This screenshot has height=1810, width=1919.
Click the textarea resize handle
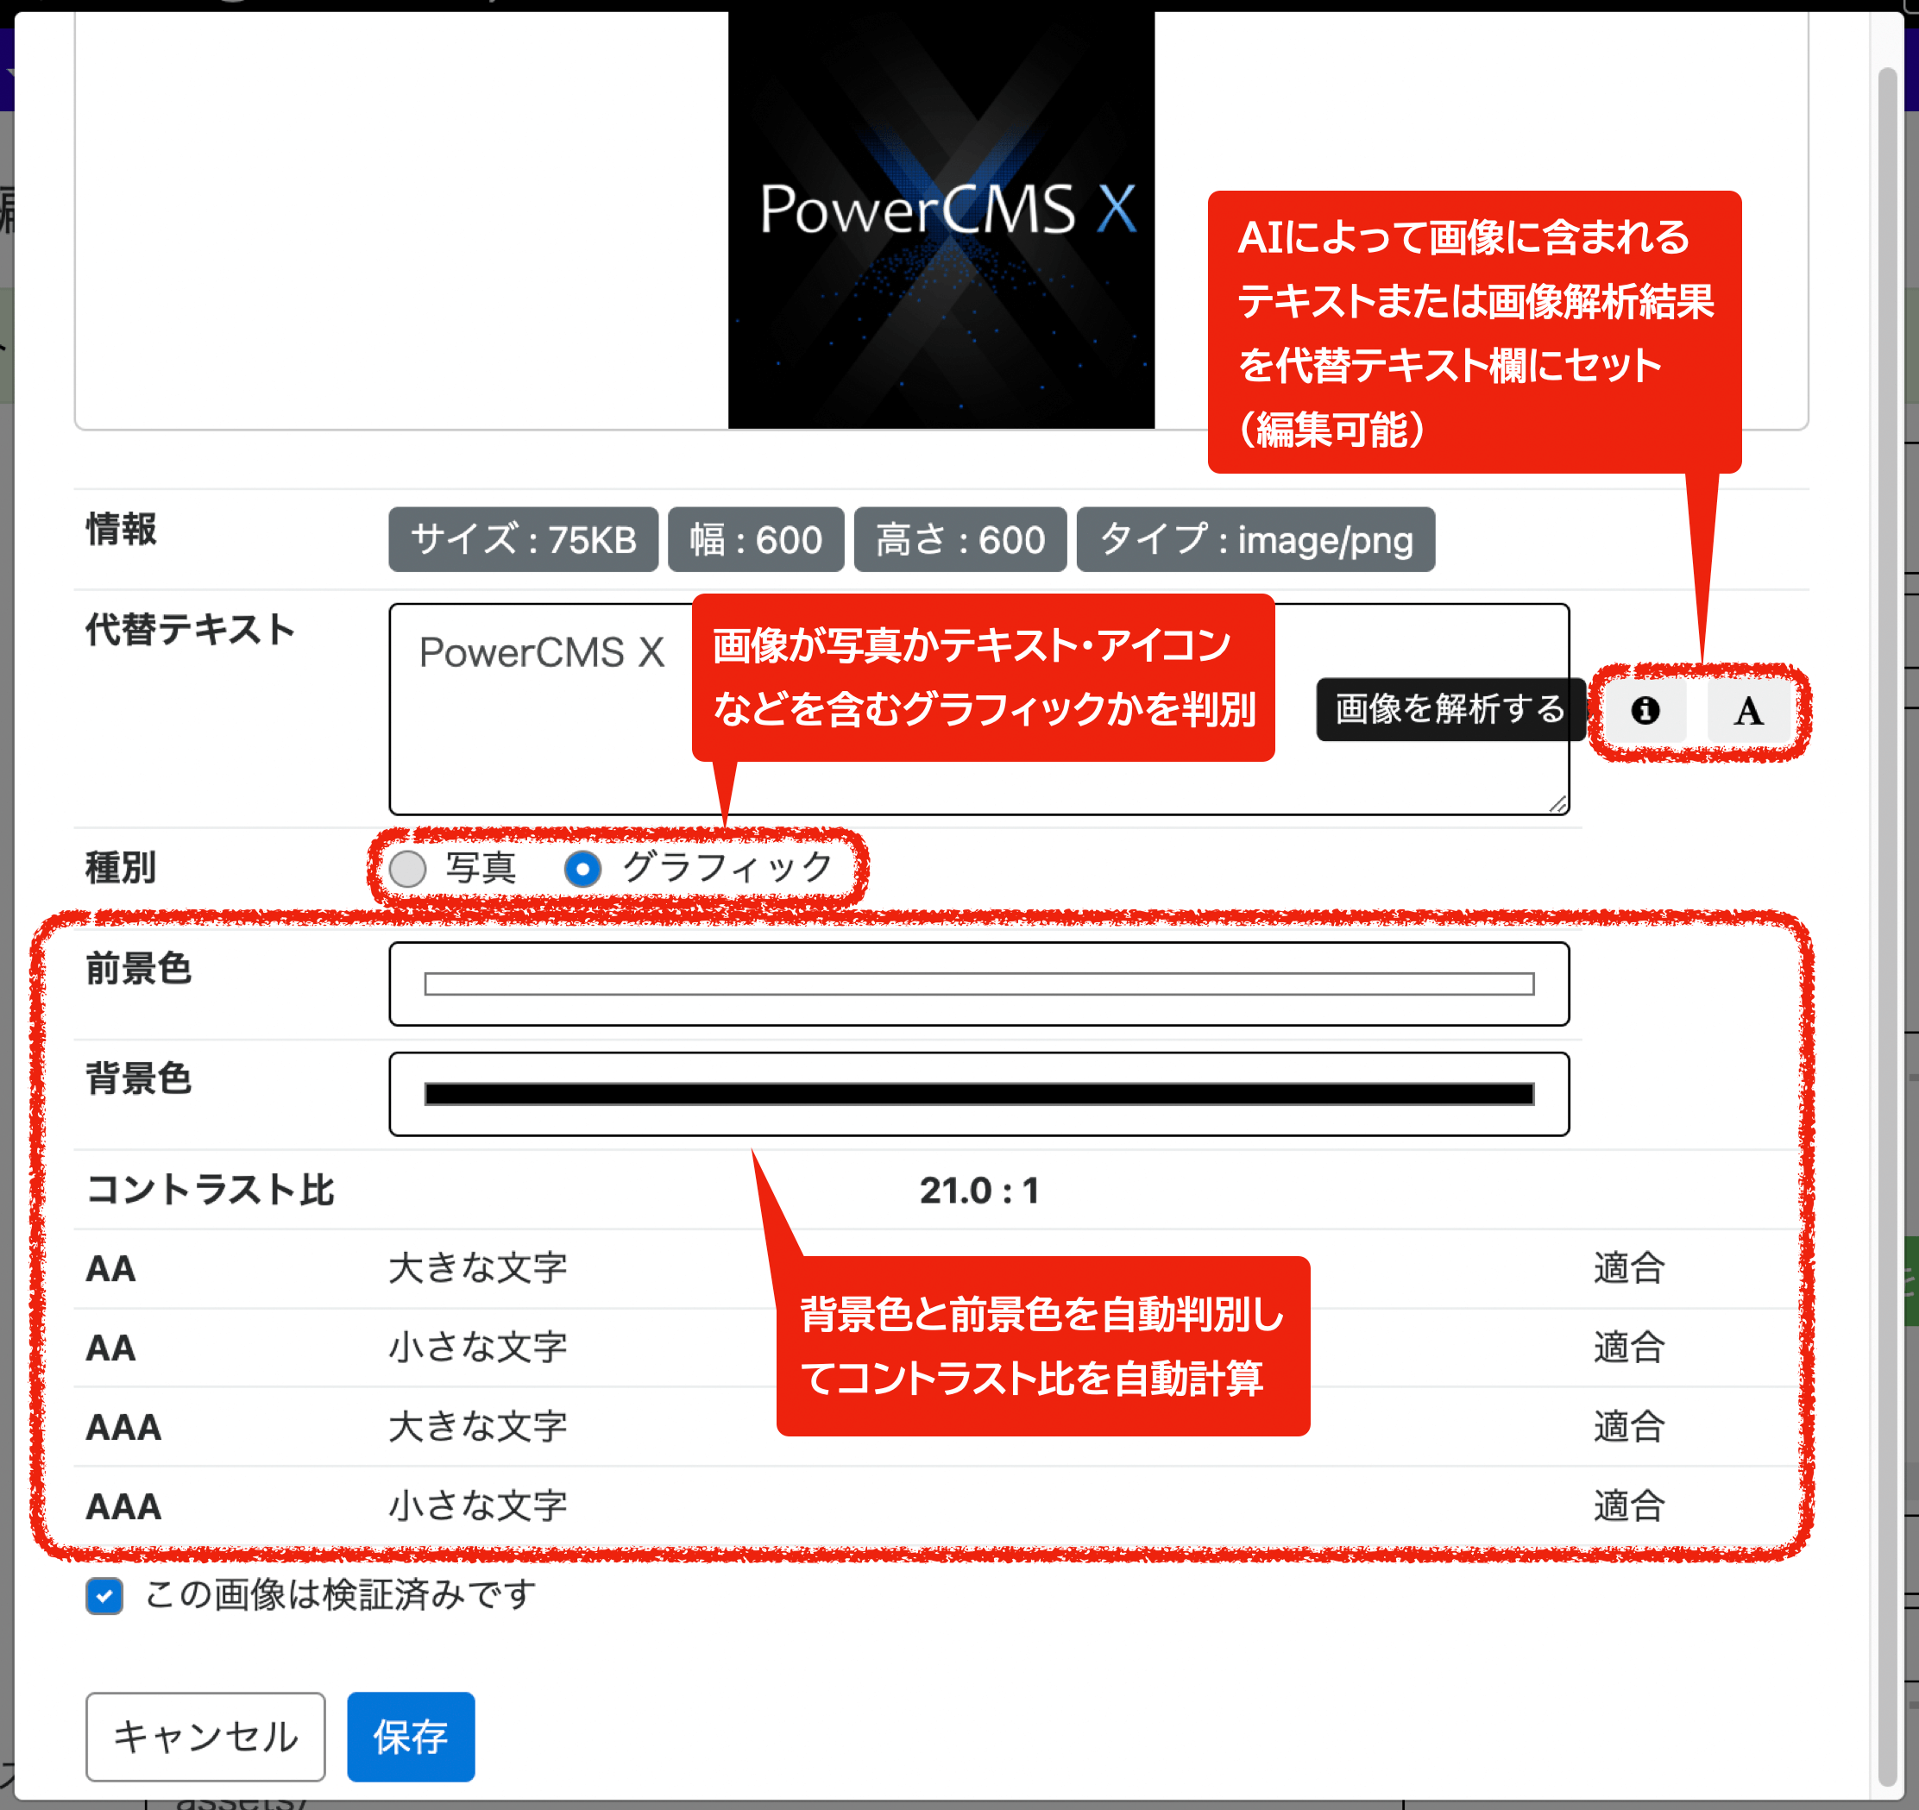(x=1561, y=801)
